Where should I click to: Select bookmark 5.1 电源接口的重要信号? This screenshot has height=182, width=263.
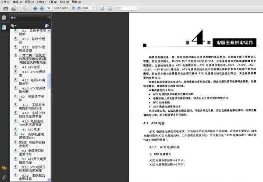[x=32, y=152]
